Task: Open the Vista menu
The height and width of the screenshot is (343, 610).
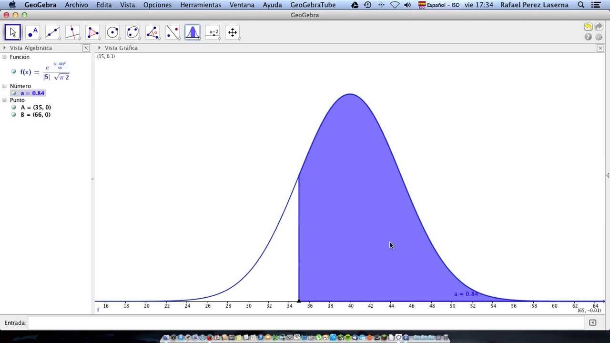Action: tap(127, 5)
